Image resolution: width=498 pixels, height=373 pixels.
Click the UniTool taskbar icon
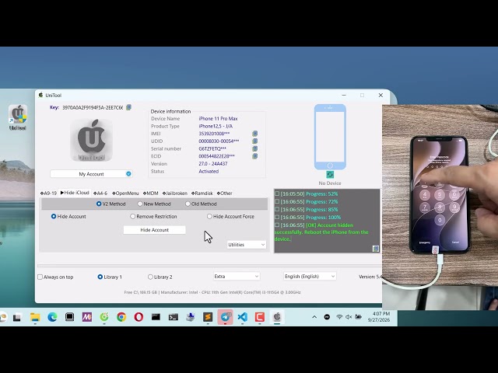277,317
